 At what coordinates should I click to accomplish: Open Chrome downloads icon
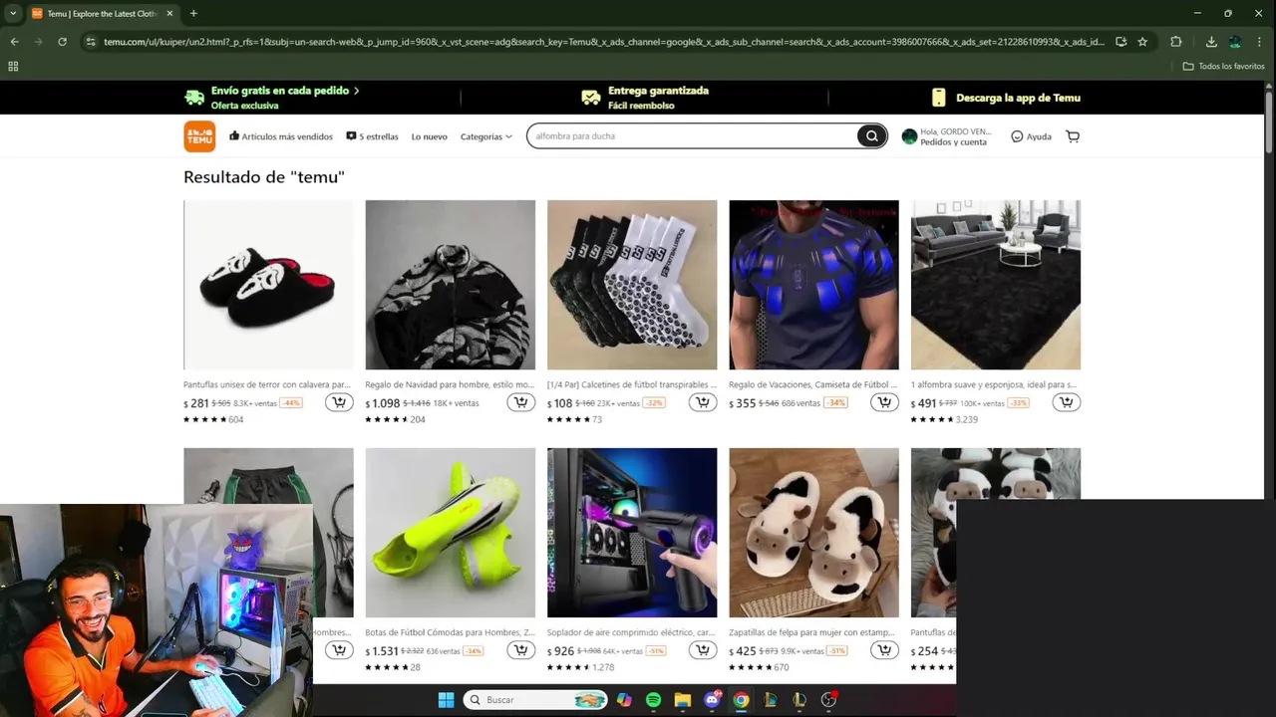point(1211,42)
